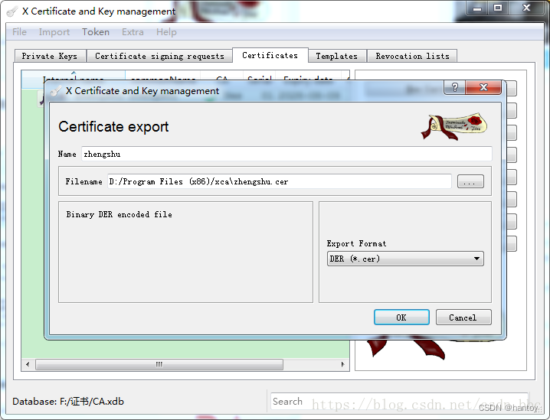Click the Filename path input field
The height and width of the screenshot is (420, 550).
point(279,181)
